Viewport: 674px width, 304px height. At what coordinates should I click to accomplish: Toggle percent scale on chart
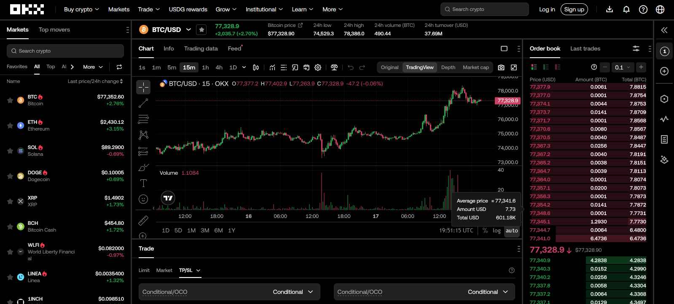click(485, 231)
